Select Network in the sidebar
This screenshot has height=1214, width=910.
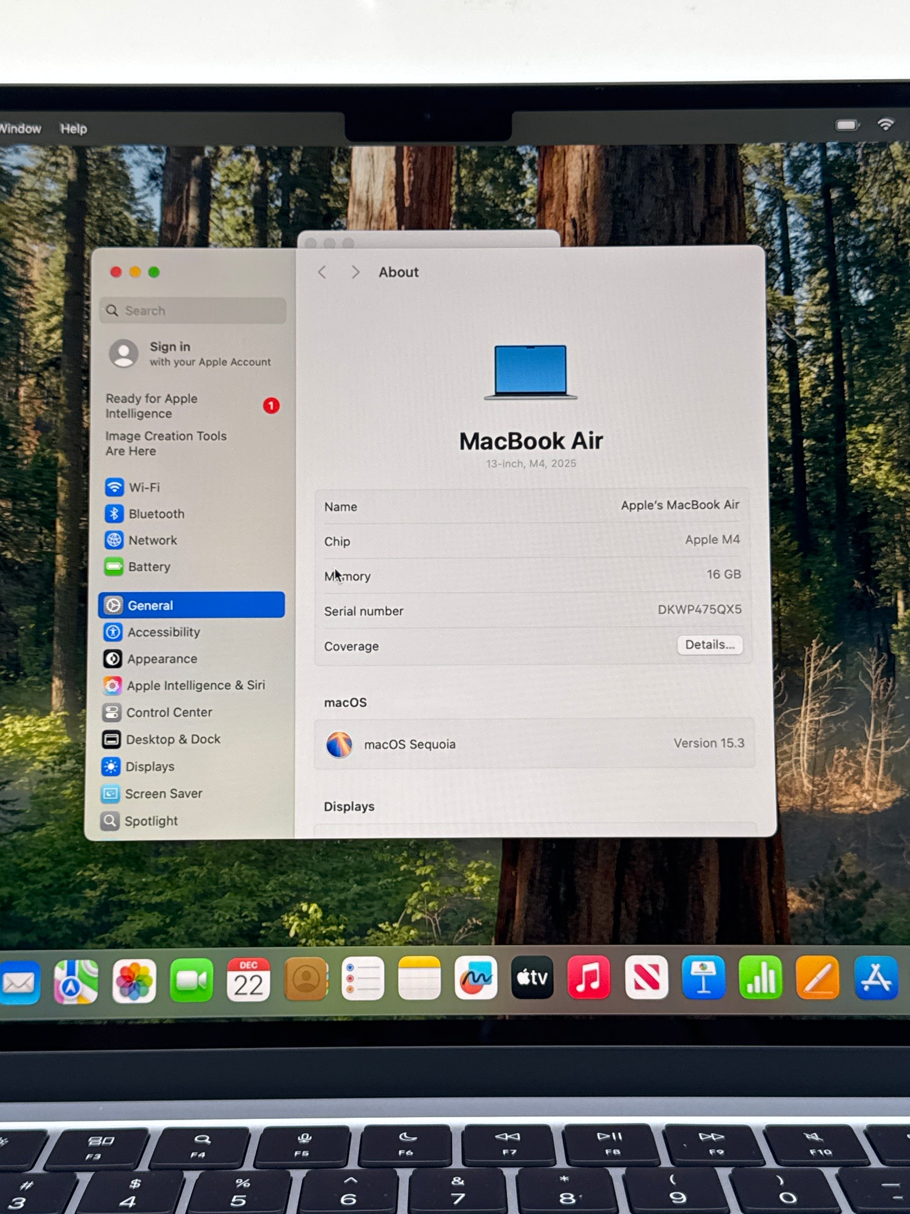pyautogui.click(x=152, y=540)
